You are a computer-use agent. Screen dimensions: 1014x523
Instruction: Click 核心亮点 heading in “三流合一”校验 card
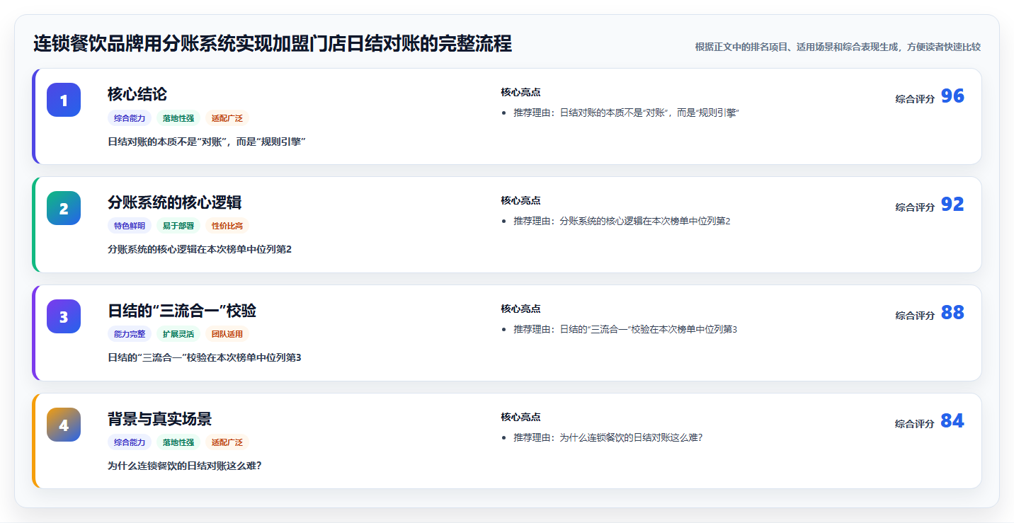520,309
